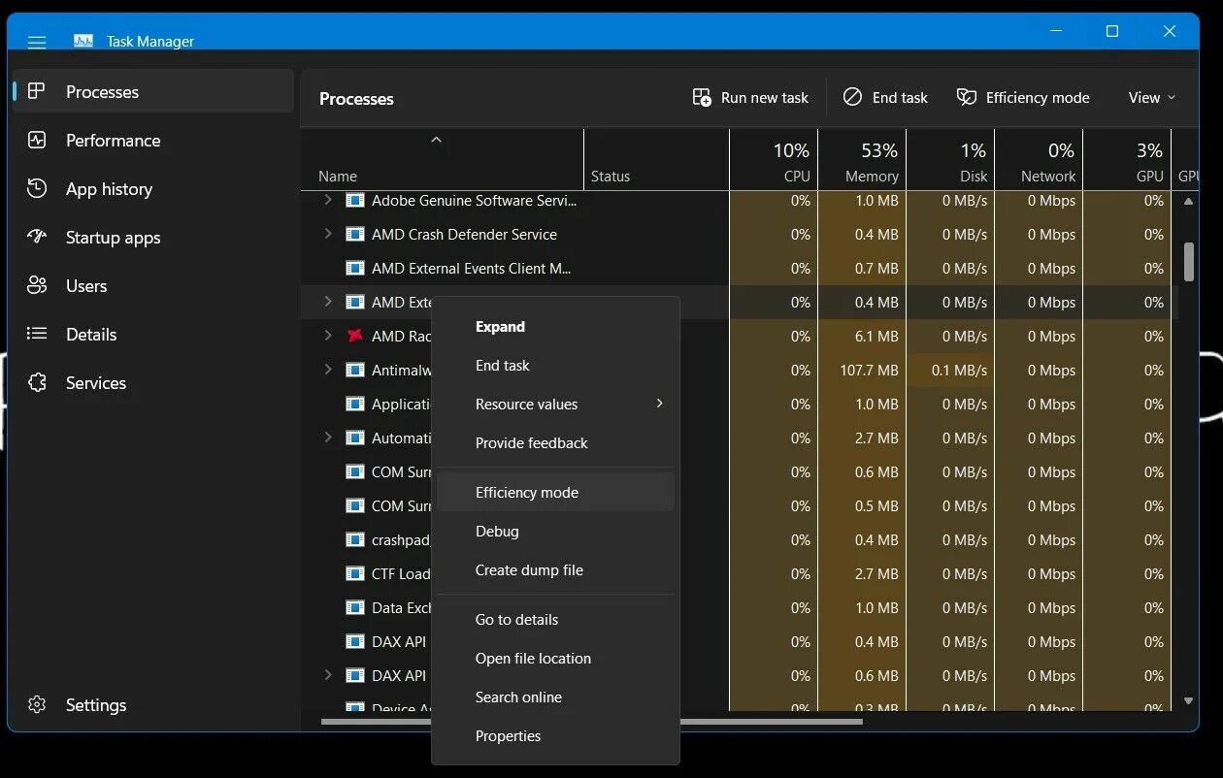The width and height of the screenshot is (1223, 778).
Task: Sort by the GPU column header
Action: coord(1127,159)
